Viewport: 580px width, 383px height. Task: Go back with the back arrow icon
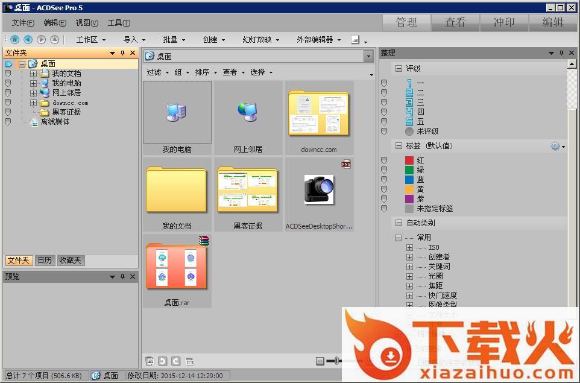[28, 39]
